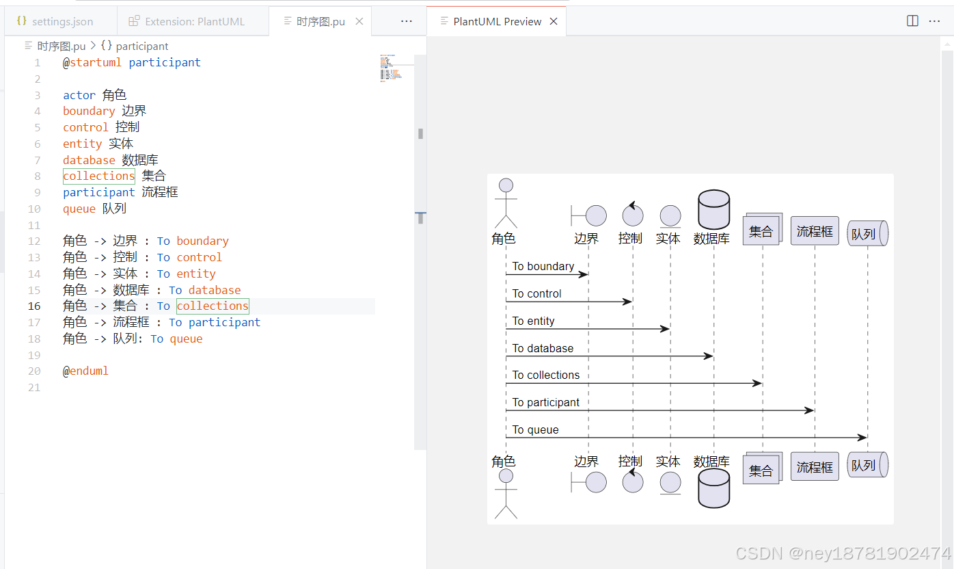Click the bottom entity circle symbol
Image resolution: width=954 pixels, height=569 pixels.
pos(670,483)
